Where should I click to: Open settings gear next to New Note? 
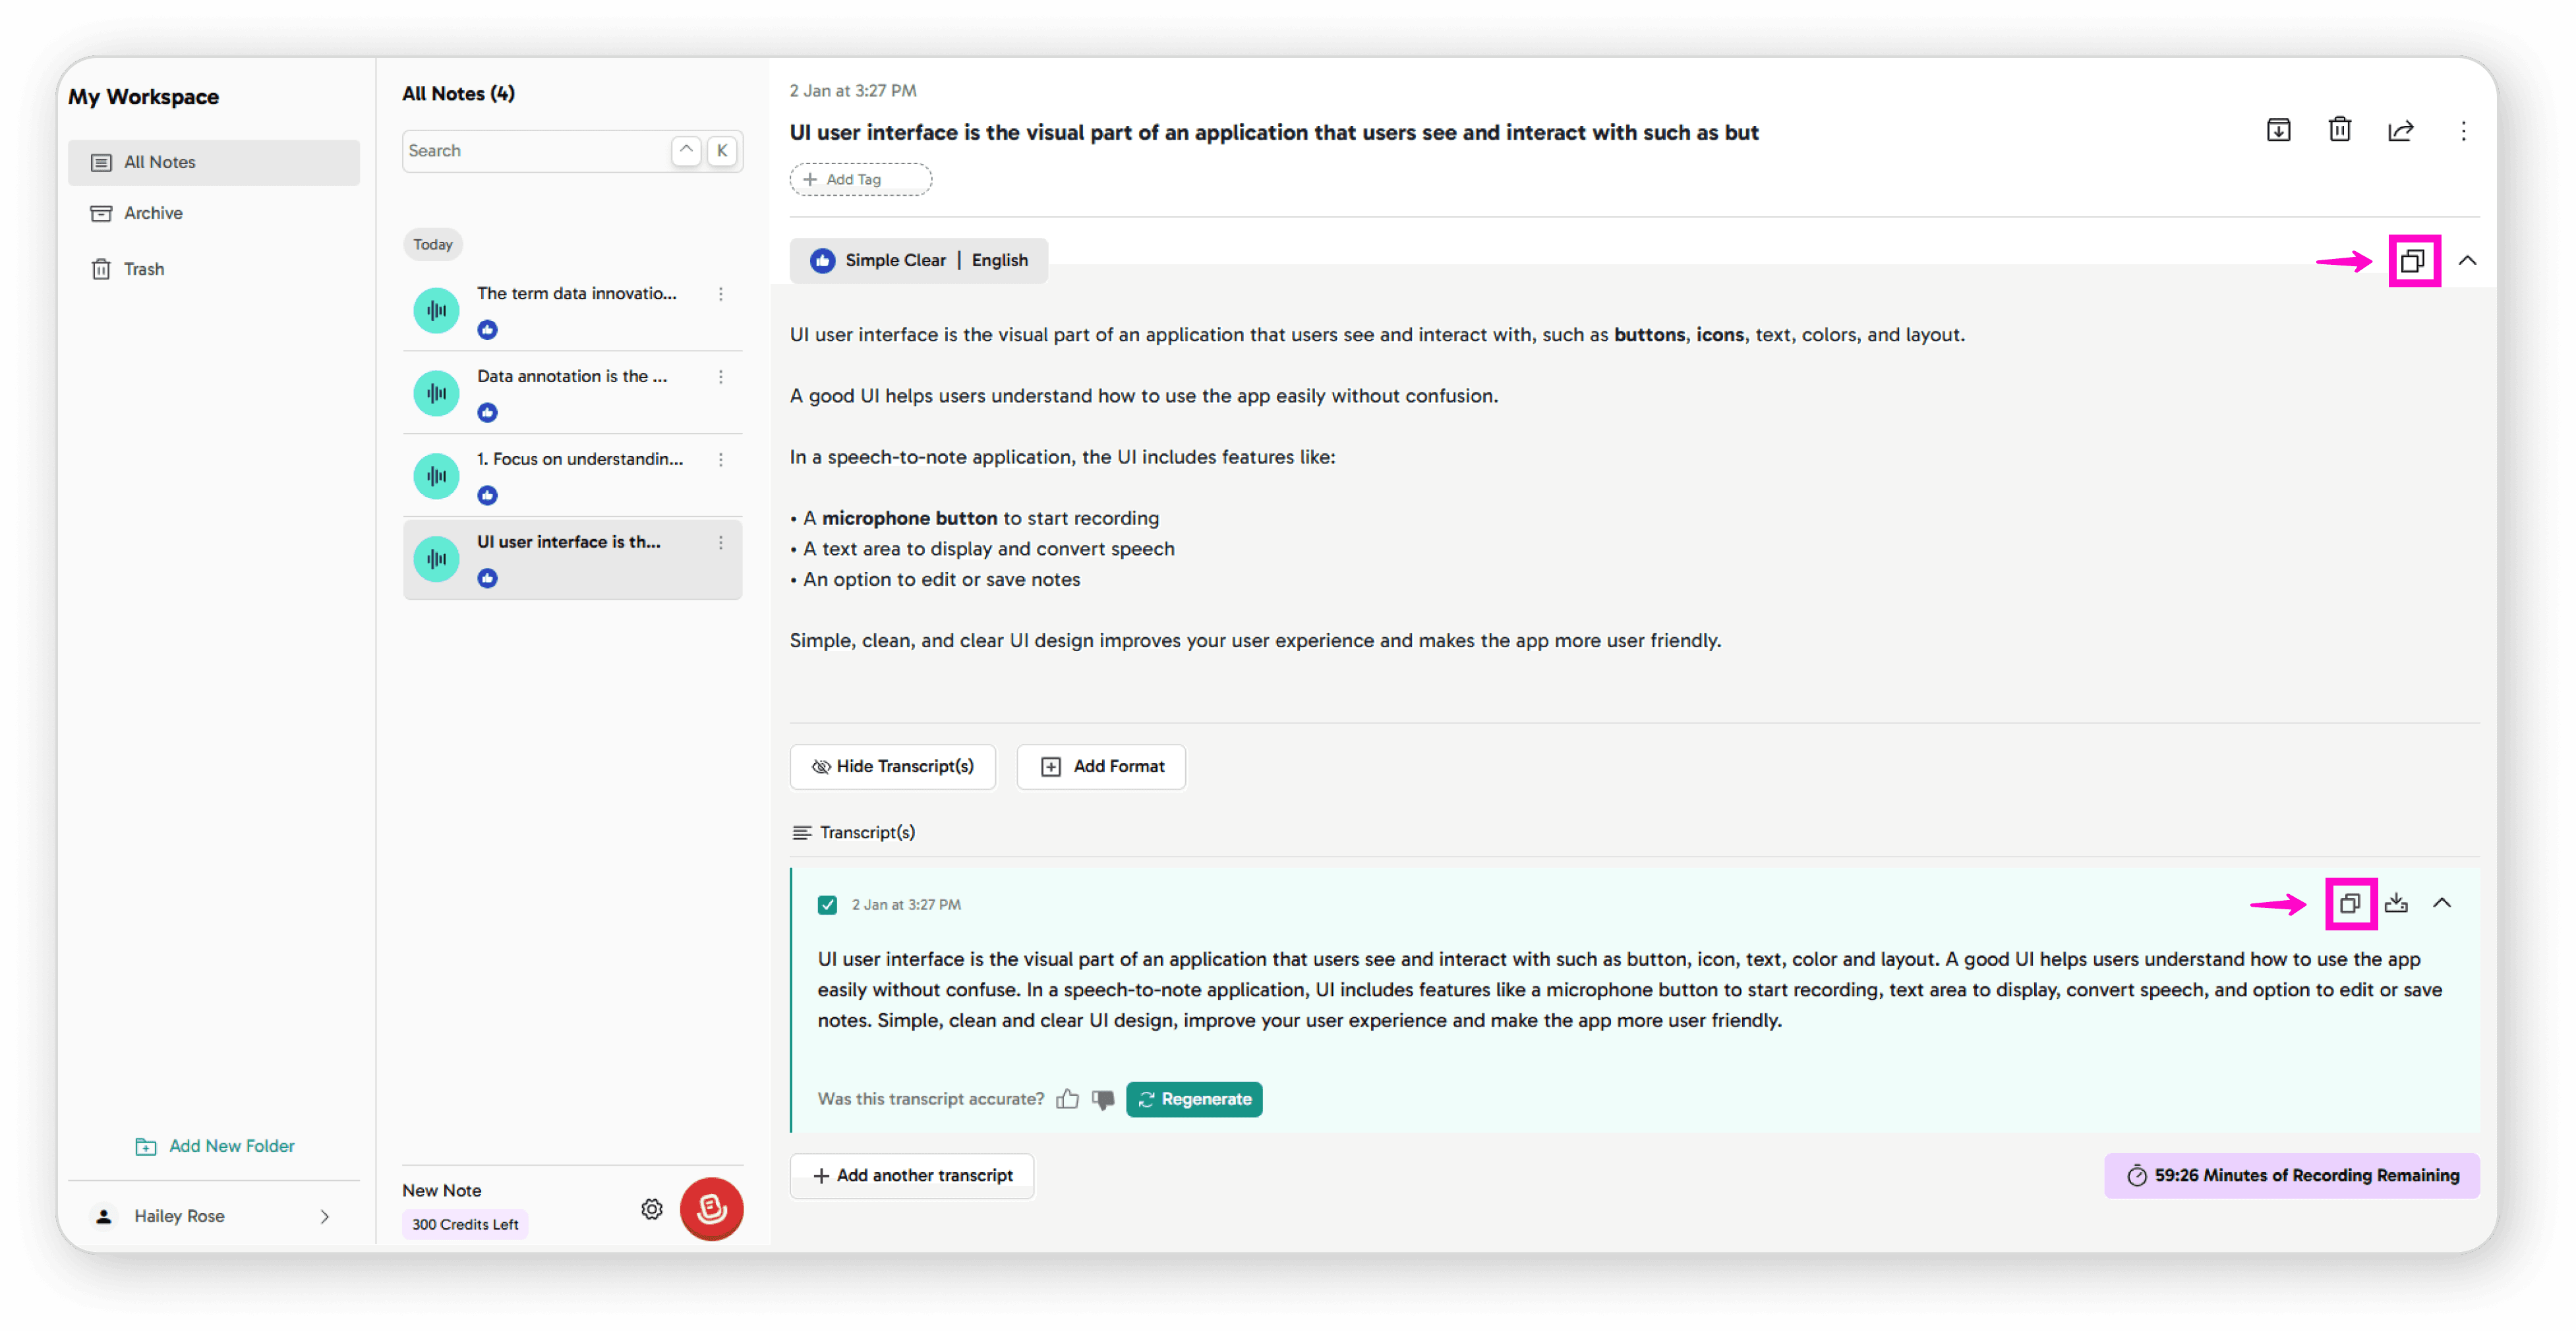[x=651, y=1209]
